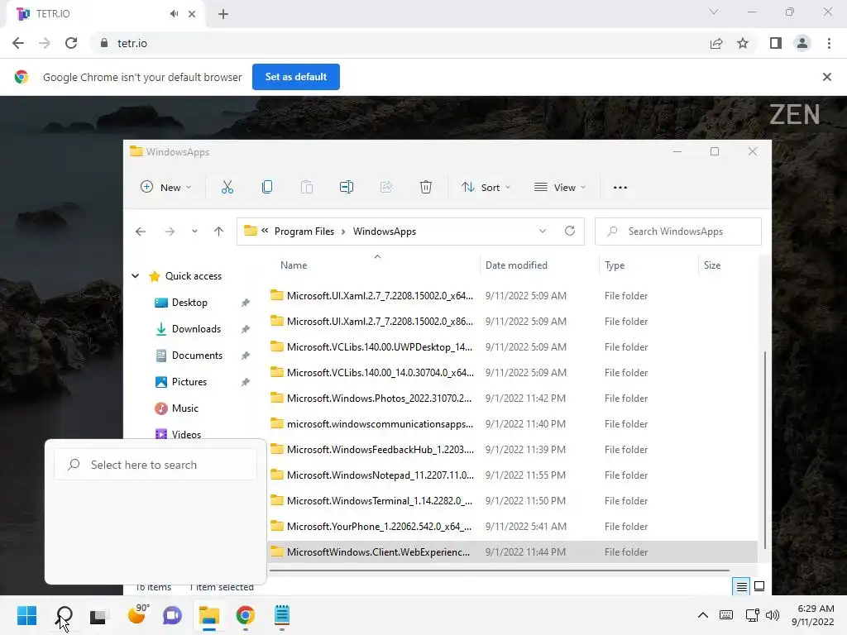The width and height of the screenshot is (847, 635).
Task: Dismiss the default browser notification bar
Action: point(826,77)
